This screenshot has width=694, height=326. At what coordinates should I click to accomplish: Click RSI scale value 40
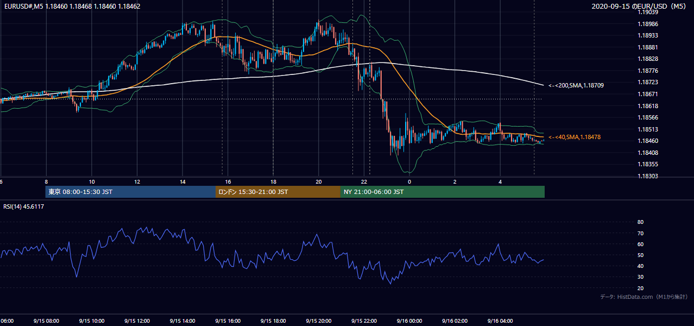pyautogui.click(x=641, y=266)
